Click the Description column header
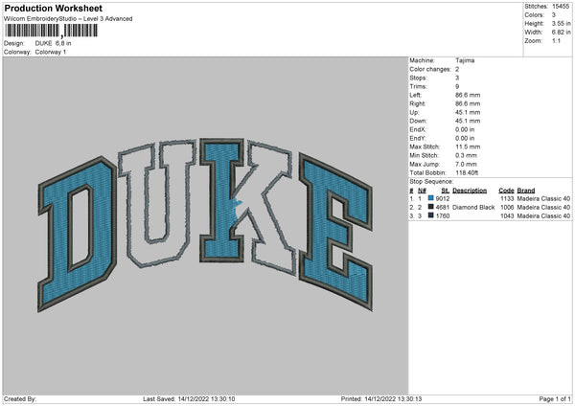Viewport: 575px width, 406px height. [x=470, y=191]
